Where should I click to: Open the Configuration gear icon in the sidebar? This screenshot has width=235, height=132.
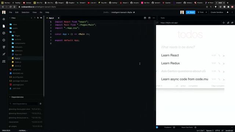click(x=4, y=40)
